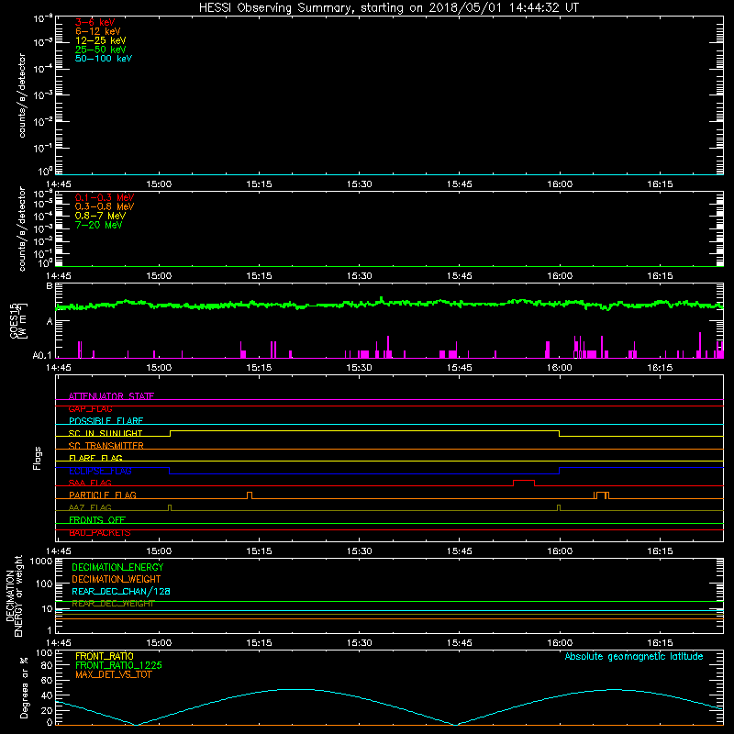Click the geomagnetic latitude curve peak near 15:20
734x734 pixels.
pos(293,689)
